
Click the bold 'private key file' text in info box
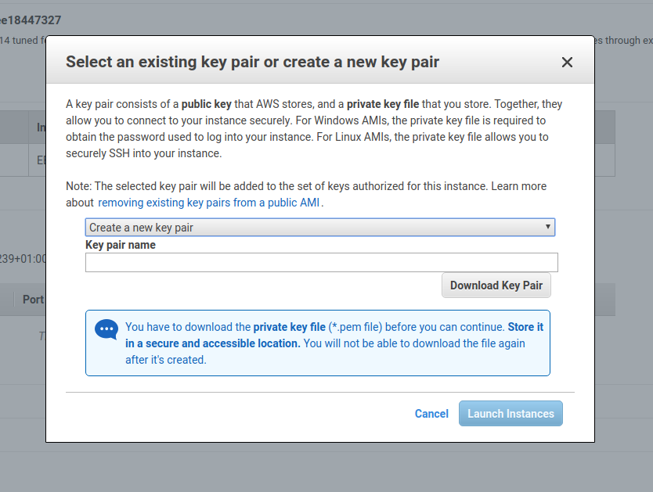(x=289, y=327)
